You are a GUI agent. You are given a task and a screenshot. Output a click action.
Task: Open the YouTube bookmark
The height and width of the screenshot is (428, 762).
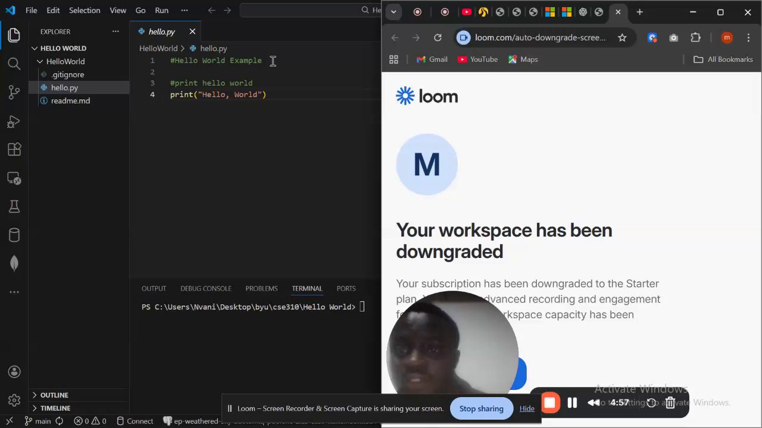click(477, 59)
